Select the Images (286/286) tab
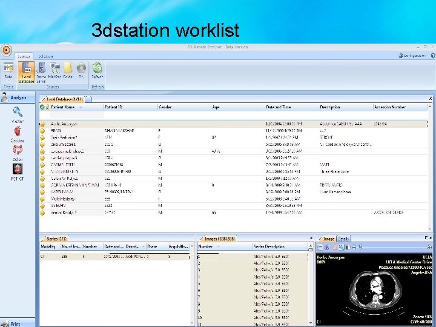The image size is (436, 327). coord(218,239)
